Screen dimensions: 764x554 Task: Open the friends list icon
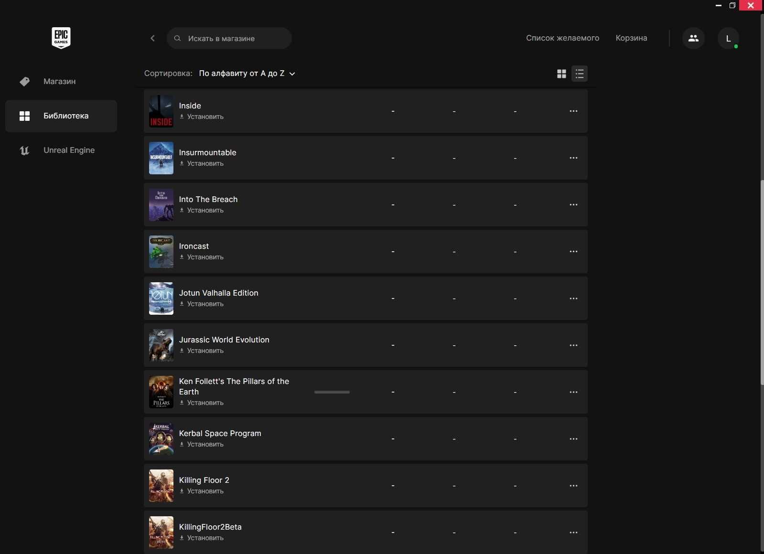[693, 38]
